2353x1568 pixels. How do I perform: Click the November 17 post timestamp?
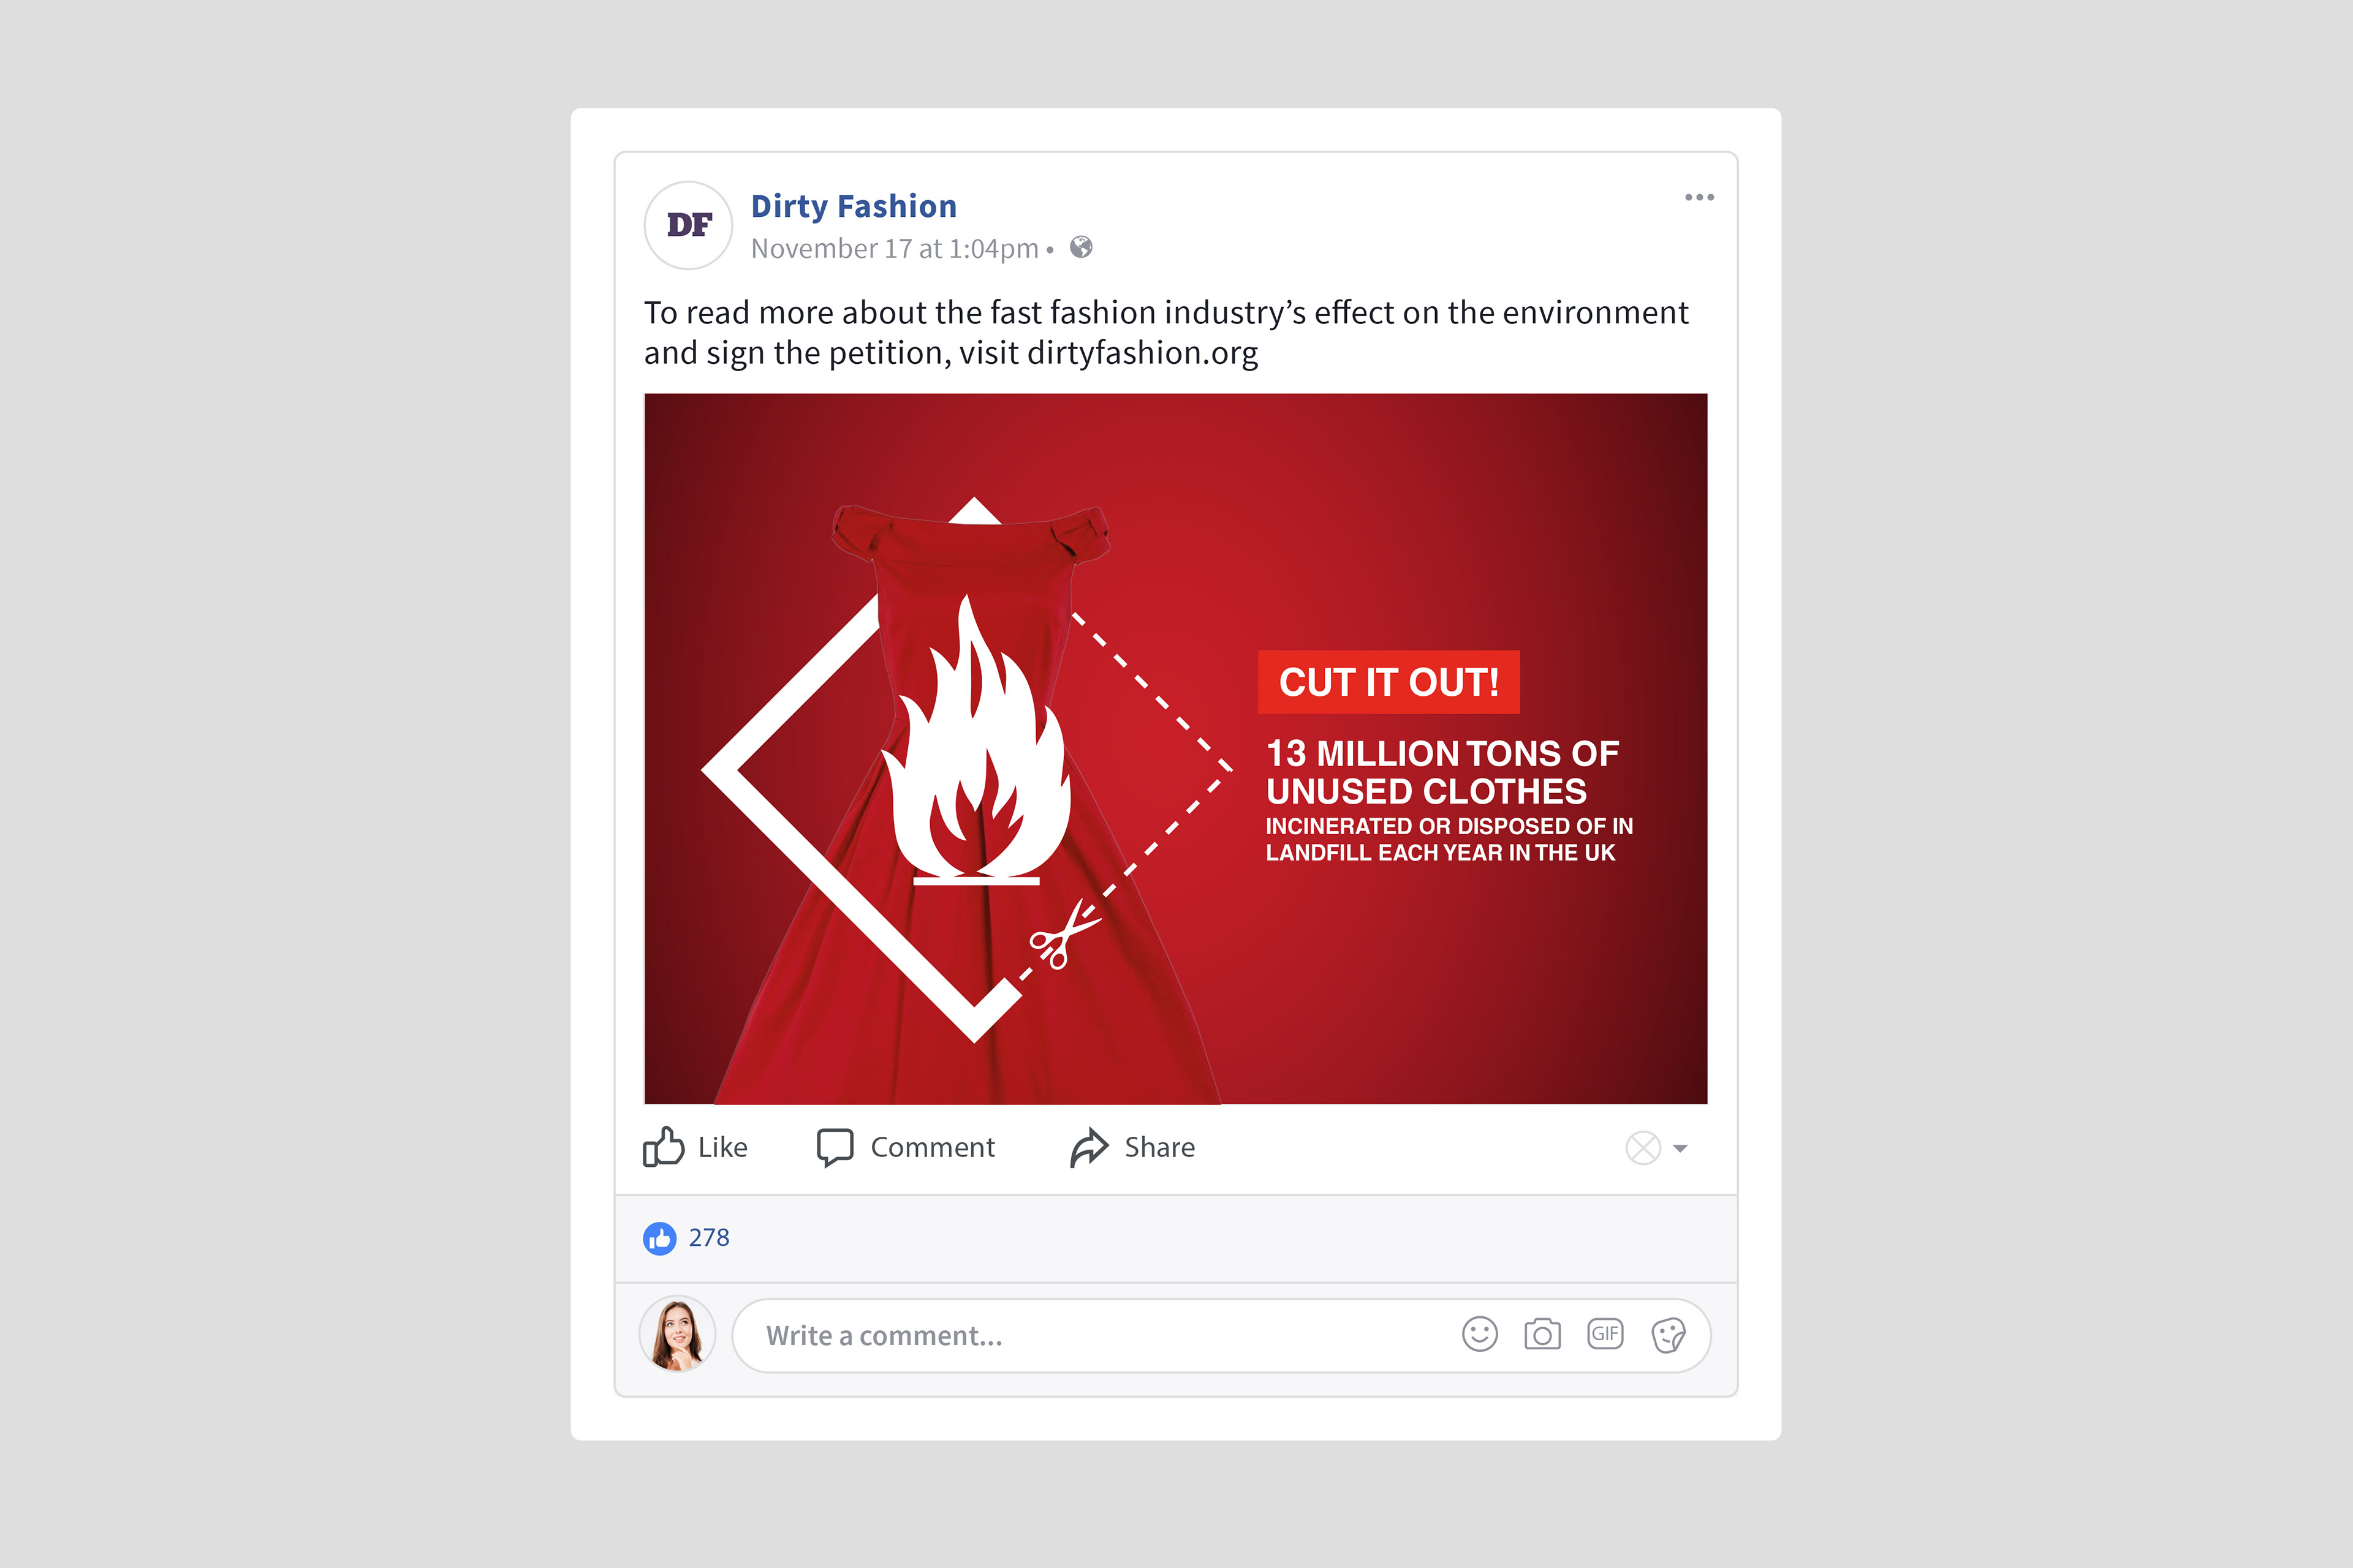[895, 248]
